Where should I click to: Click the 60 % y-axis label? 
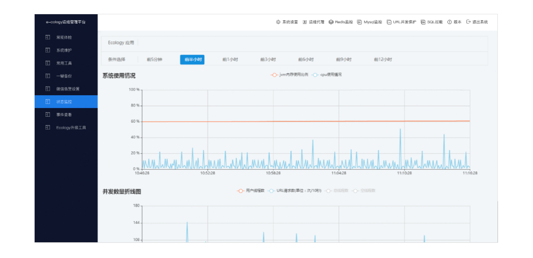click(135, 121)
